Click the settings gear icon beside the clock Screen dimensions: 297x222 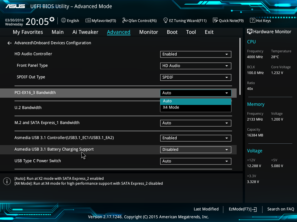[52, 19]
